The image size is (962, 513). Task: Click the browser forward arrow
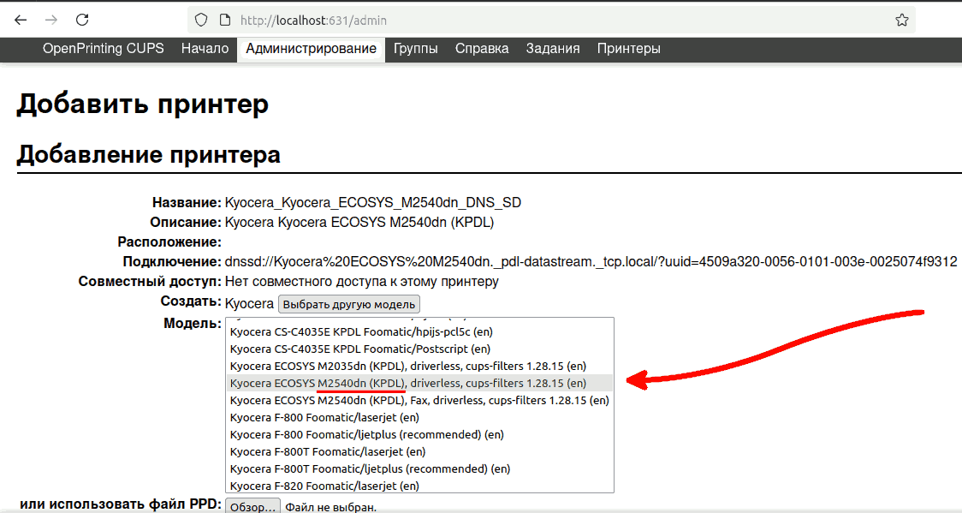(51, 21)
